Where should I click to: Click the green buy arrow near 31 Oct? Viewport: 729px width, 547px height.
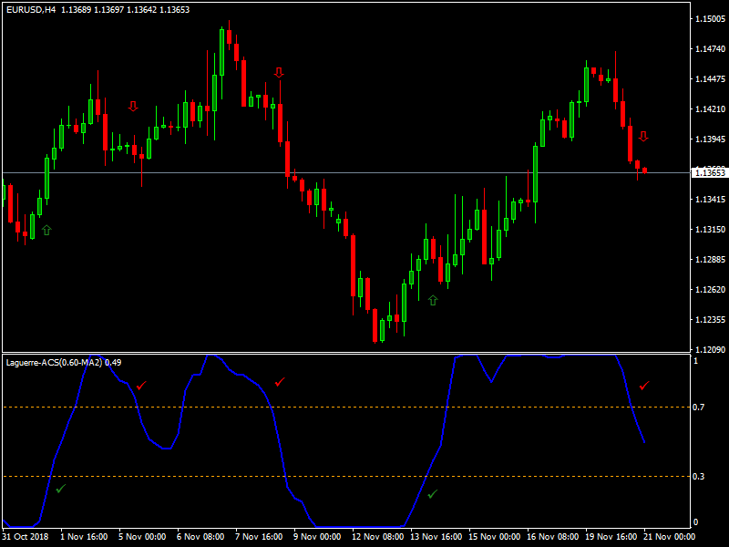[x=46, y=230]
